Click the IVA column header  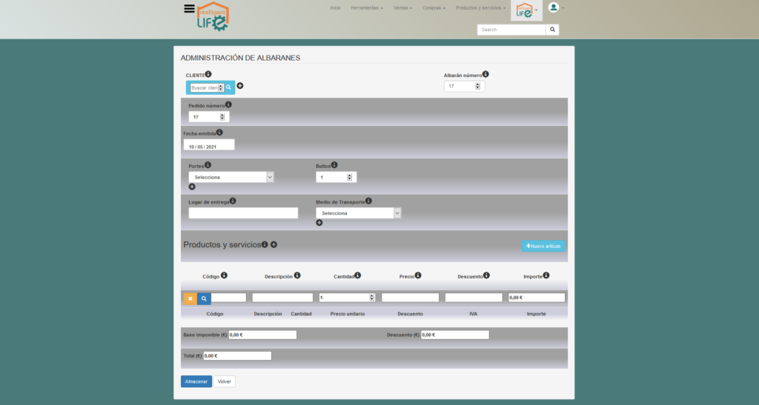click(474, 314)
